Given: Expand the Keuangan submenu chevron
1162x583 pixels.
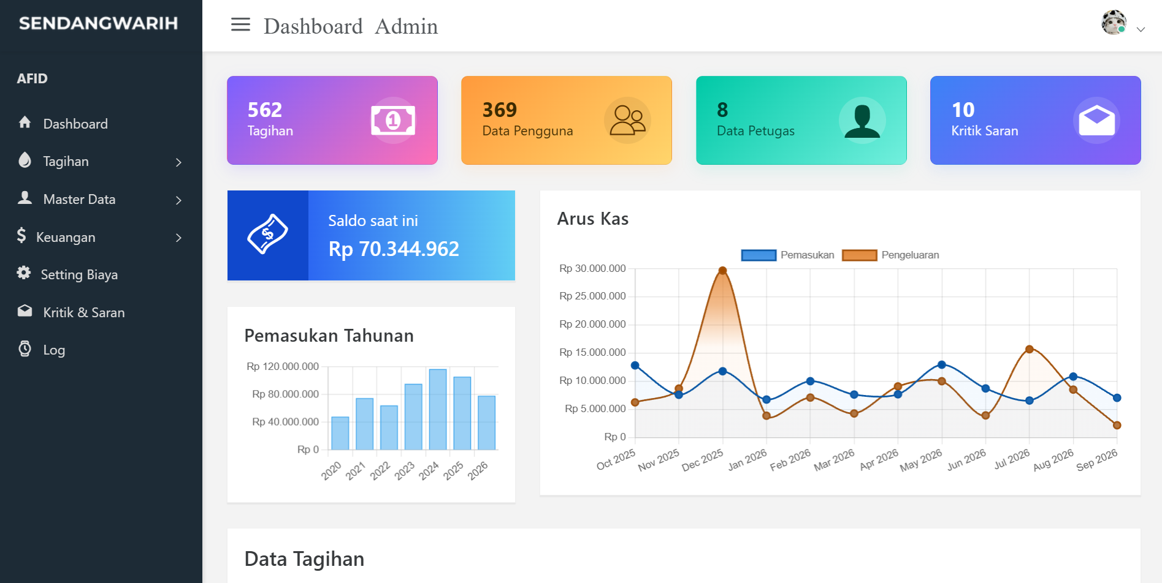Looking at the screenshot, I should tap(178, 238).
